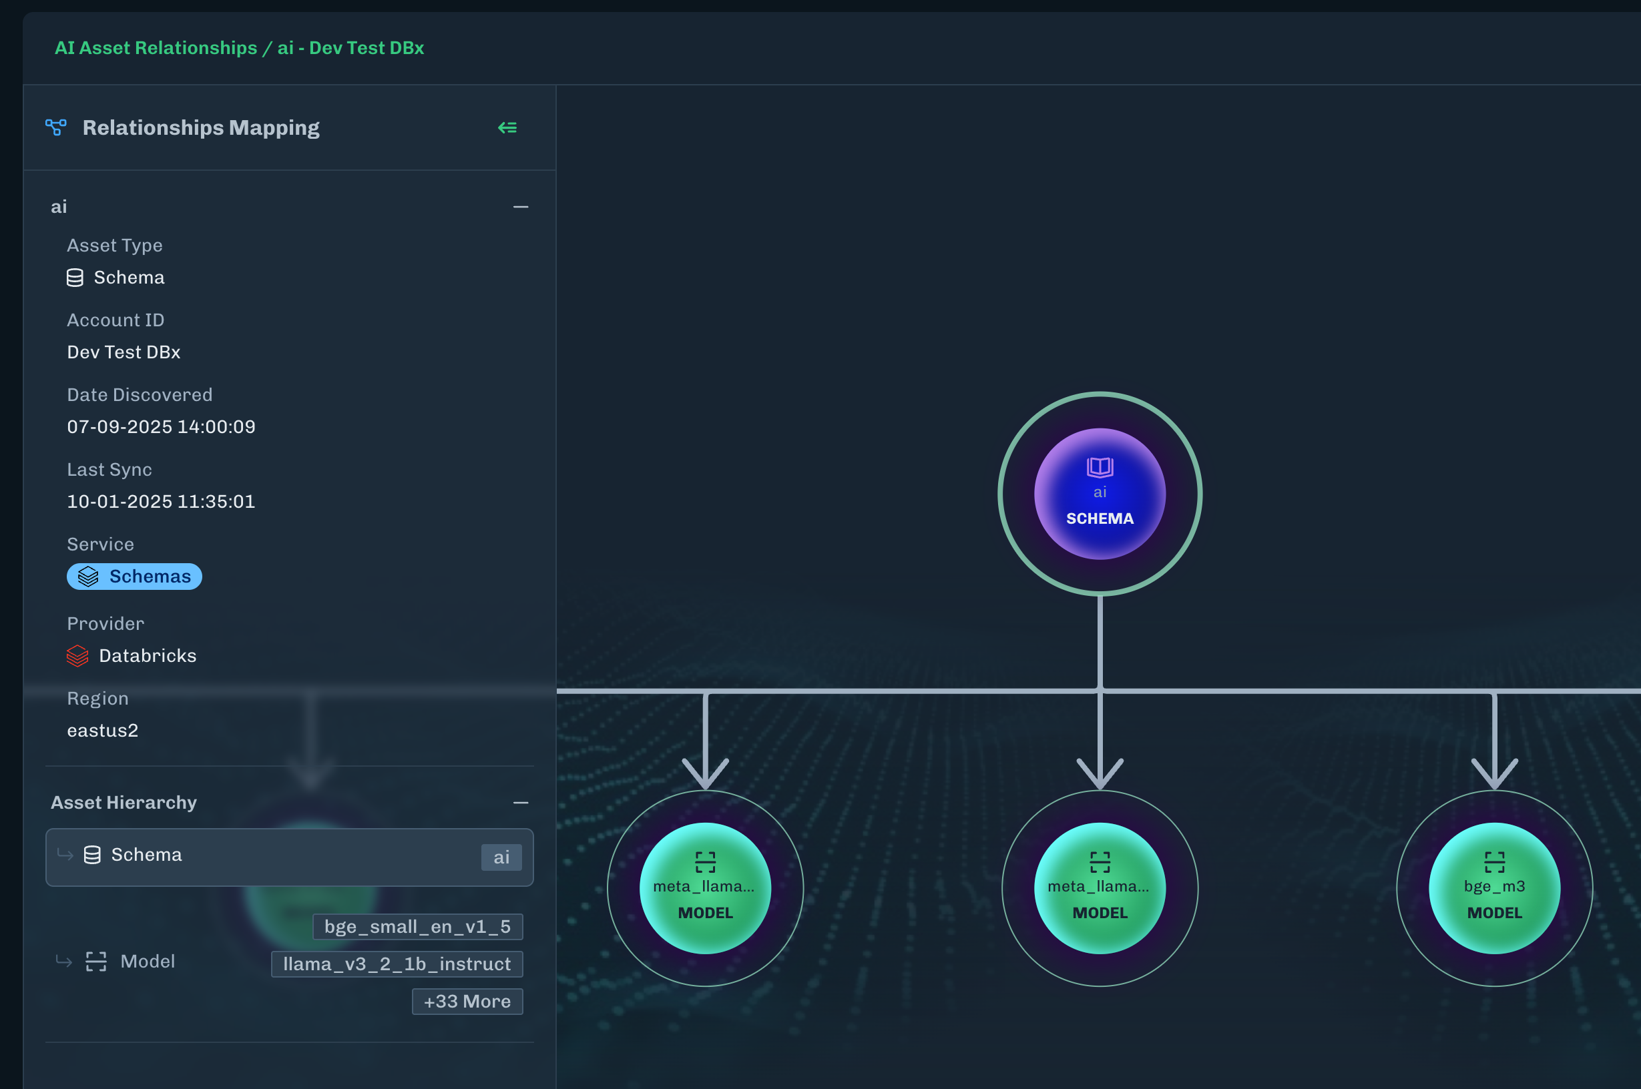1641x1089 pixels.
Task: Click the Schemas service badge
Action: click(x=134, y=577)
